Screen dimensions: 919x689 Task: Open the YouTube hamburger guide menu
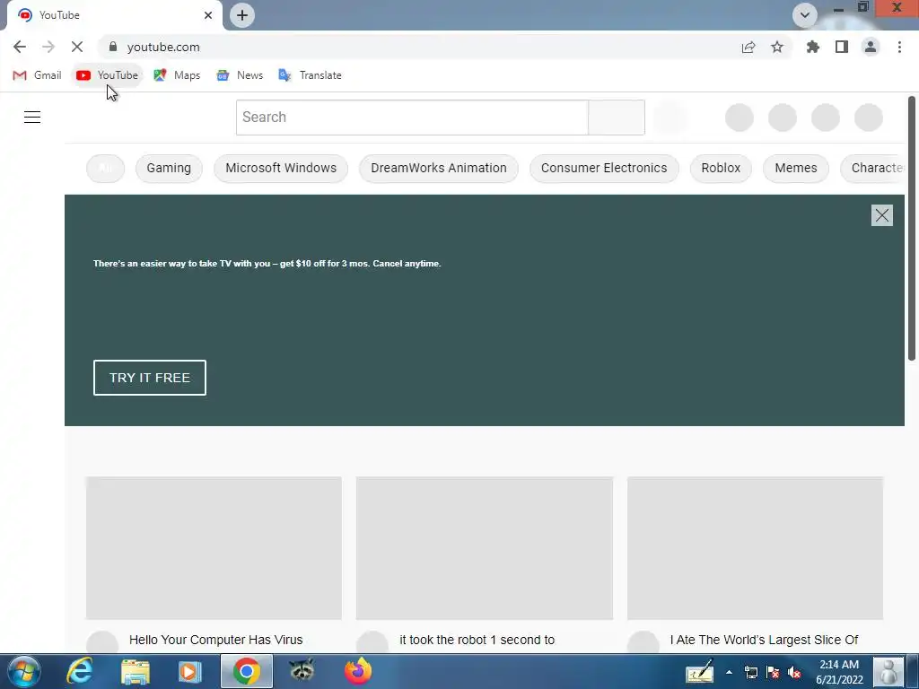(32, 118)
